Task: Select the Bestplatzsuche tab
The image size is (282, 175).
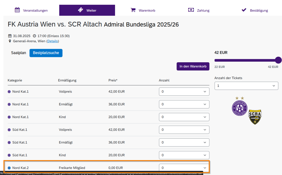Action: pyautogui.click(x=46, y=53)
